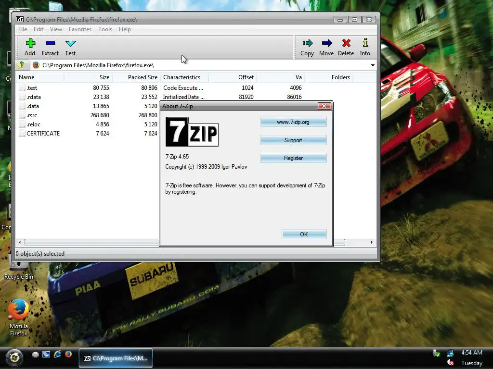Click the 7-Zip taskbar window button
Screen dimensions: 493x369
(x=116, y=358)
